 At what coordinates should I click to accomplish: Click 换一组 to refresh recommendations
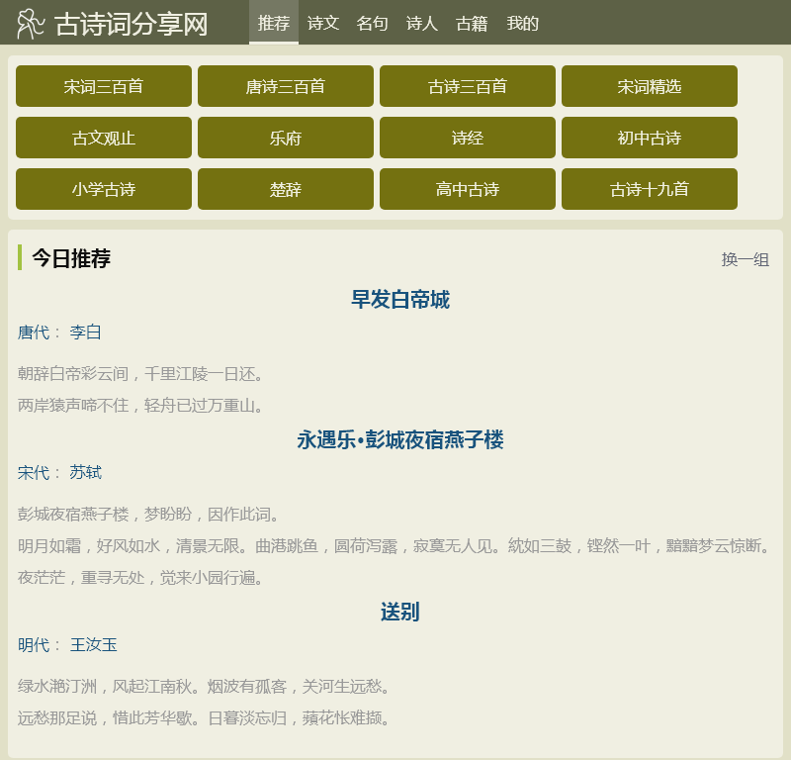[745, 259]
